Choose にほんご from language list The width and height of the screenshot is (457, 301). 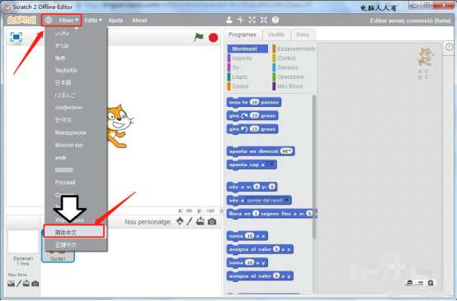click(76, 95)
